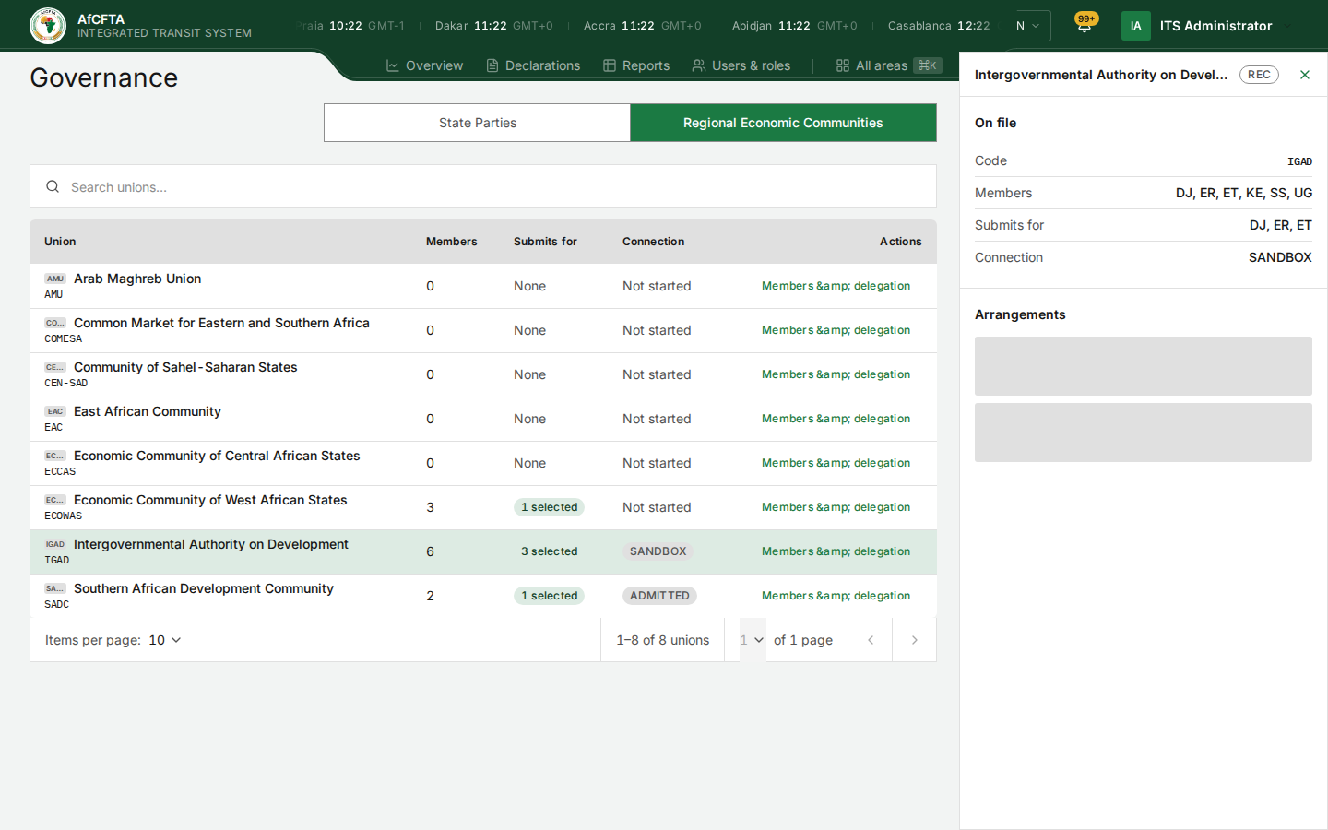Click the members list DJ, ER, ET, KE, SS, UG
This screenshot has height=830, width=1328.
click(1244, 193)
